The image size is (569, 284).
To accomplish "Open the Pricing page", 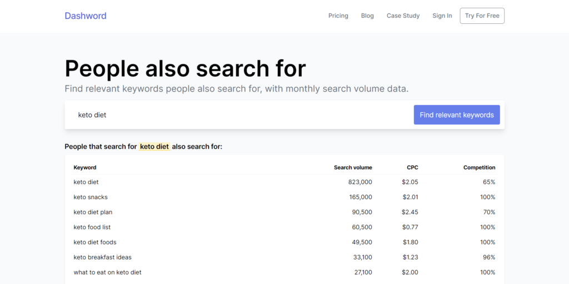I will pyautogui.click(x=338, y=16).
